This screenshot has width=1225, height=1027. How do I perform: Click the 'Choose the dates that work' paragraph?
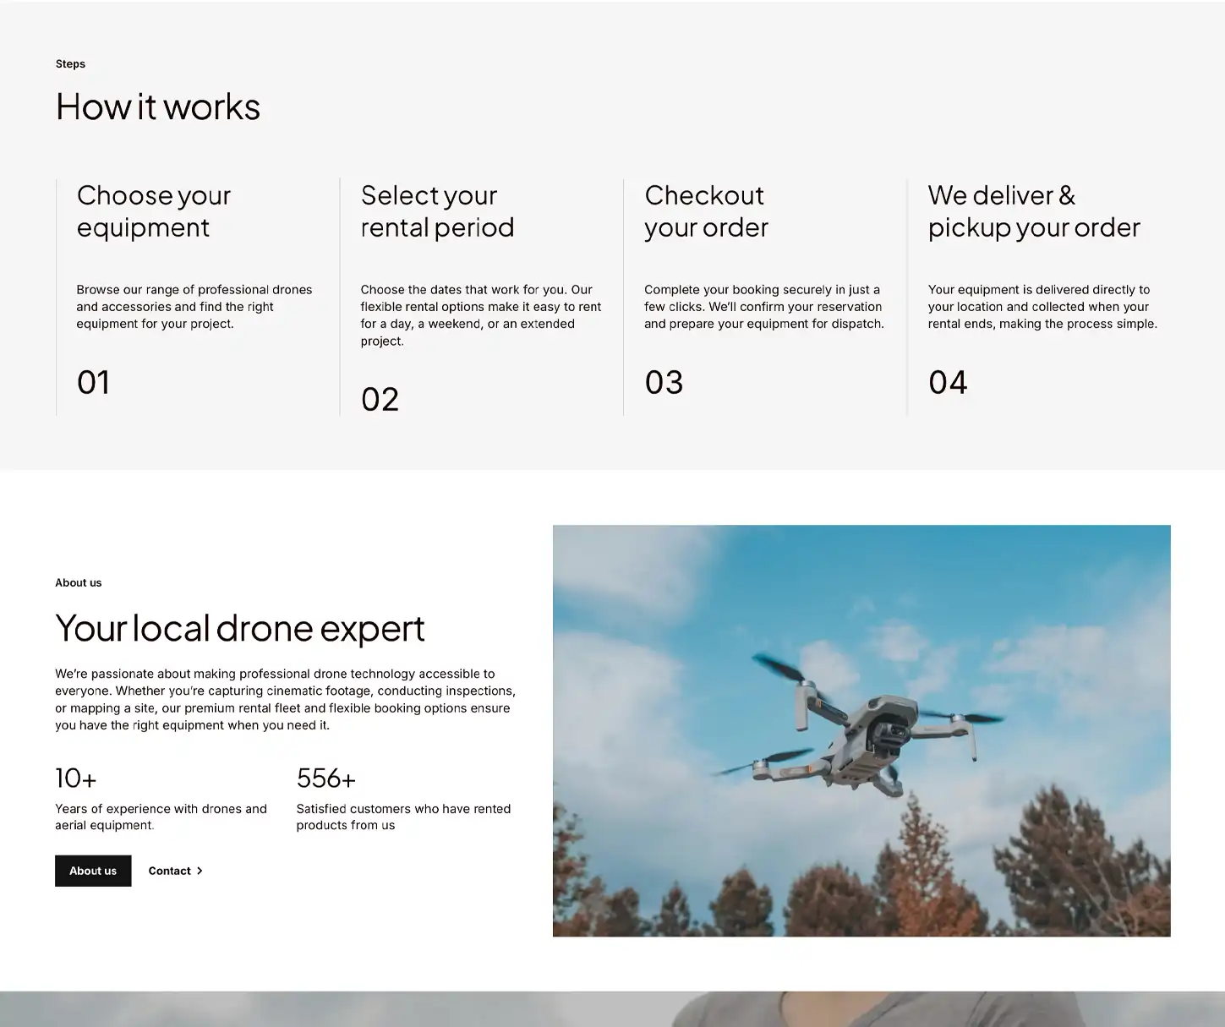(x=481, y=315)
